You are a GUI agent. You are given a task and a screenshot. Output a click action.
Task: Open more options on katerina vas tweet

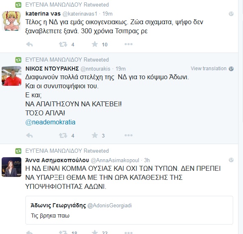coord(128,44)
